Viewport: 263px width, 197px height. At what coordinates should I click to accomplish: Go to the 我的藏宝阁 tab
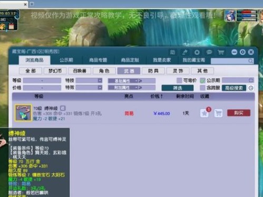[x=194, y=60]
